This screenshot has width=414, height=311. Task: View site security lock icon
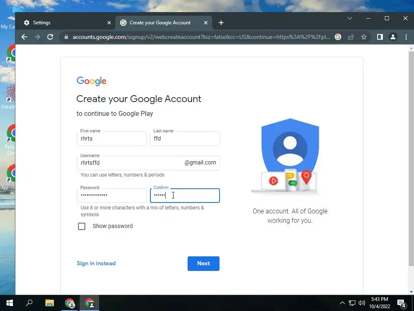tap(66, 37)
